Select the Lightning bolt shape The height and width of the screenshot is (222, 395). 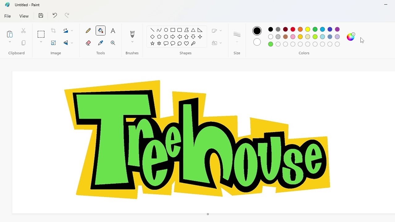193,43
